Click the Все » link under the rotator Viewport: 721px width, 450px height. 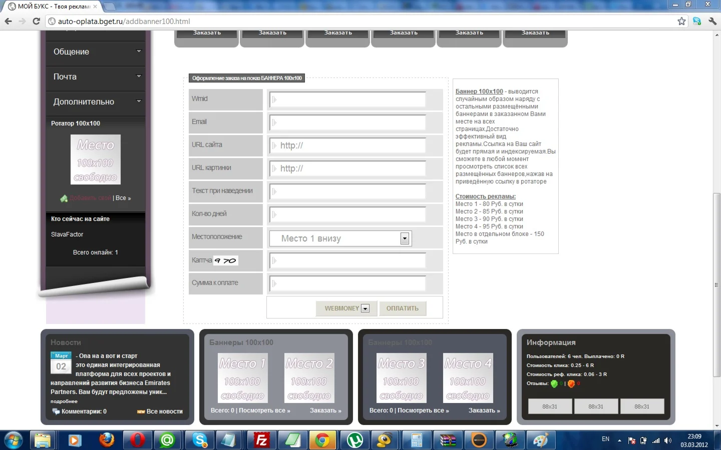tap(123, 198)
